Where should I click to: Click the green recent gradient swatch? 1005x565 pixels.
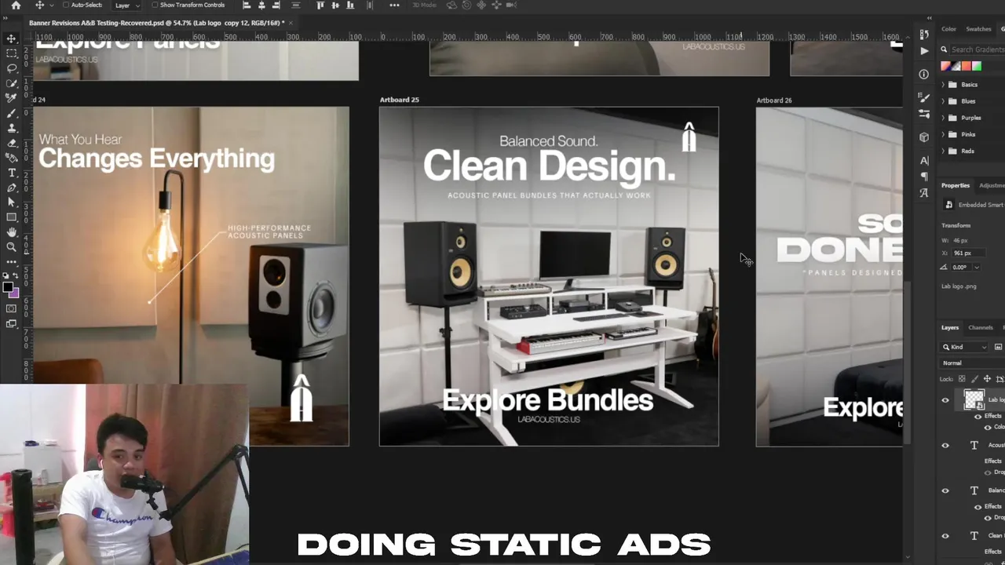(977, 67)
